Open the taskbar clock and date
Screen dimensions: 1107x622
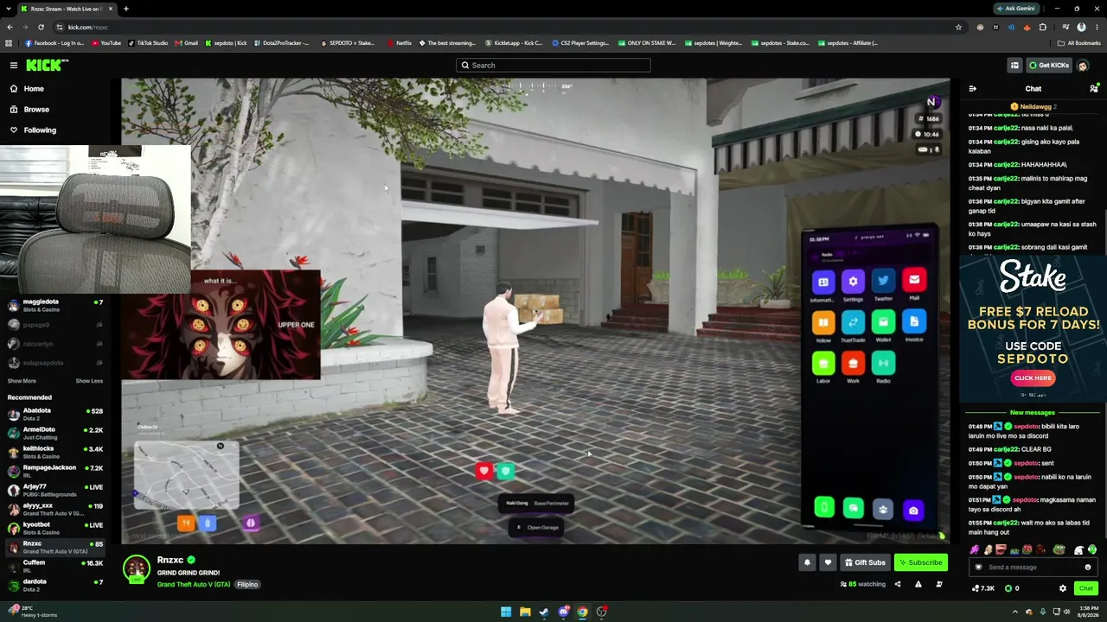coord(1088,612)
